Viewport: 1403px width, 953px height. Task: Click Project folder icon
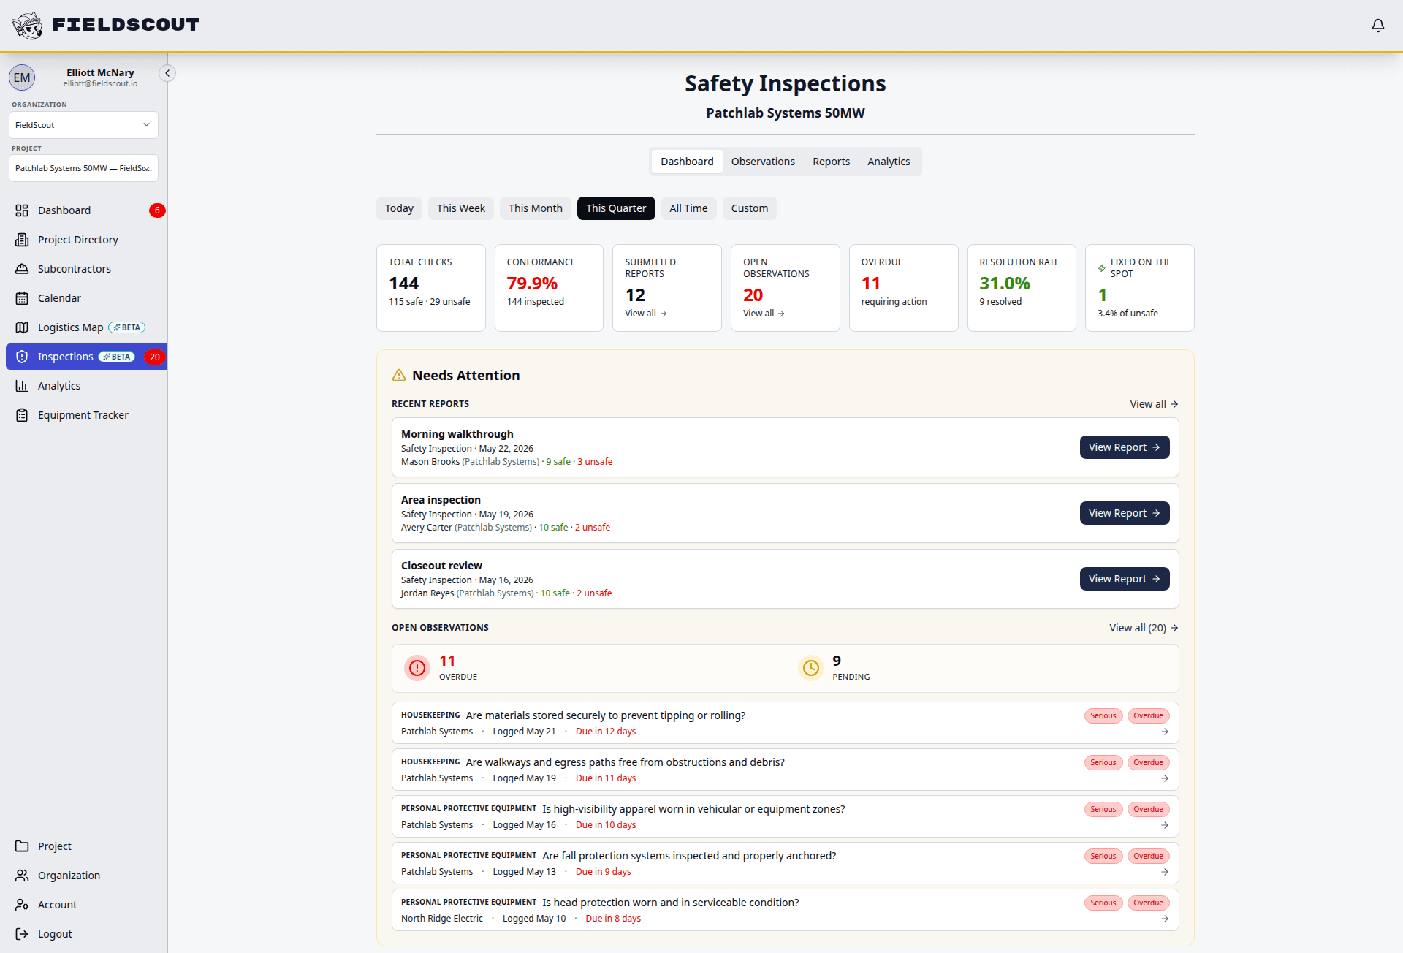coord(22,846)
